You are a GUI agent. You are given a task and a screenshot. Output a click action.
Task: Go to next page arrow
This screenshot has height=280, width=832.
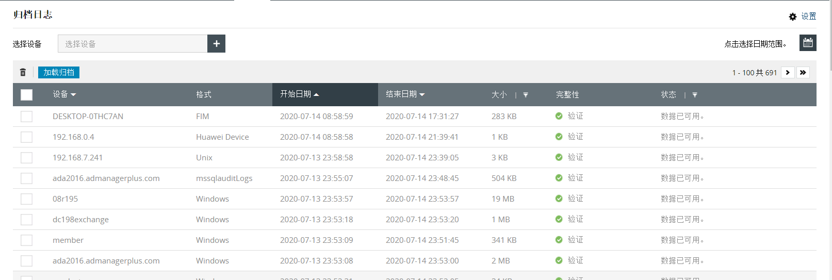[x=788, y=72]
